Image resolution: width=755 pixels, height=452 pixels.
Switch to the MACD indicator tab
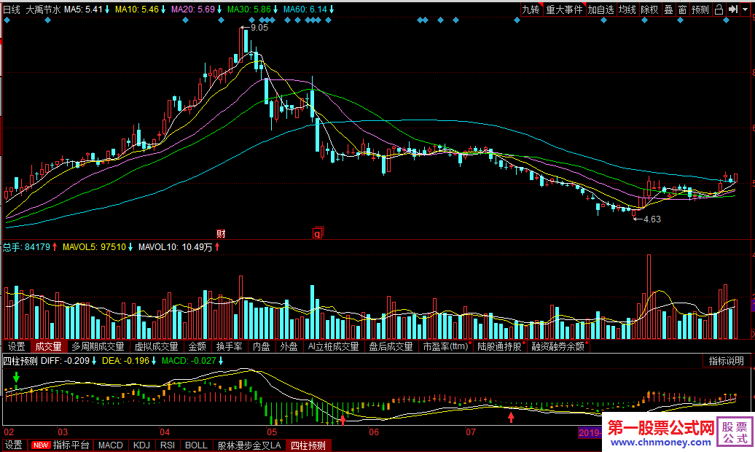coord(111,445)
